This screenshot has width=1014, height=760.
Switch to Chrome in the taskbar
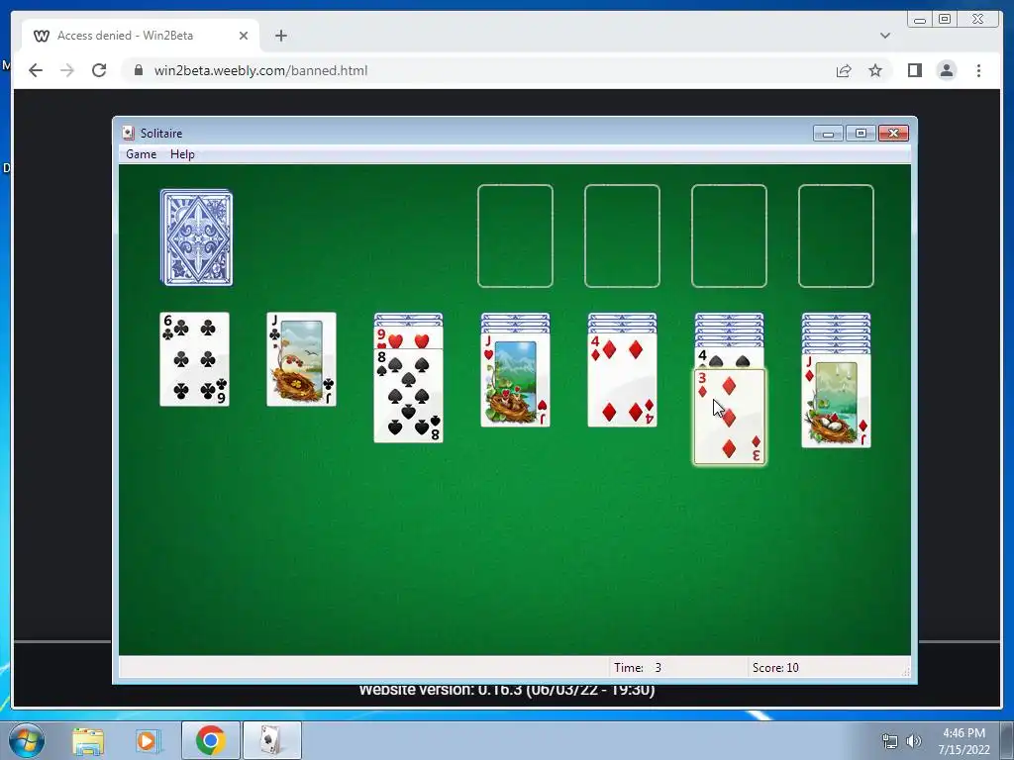coord(211,740)
